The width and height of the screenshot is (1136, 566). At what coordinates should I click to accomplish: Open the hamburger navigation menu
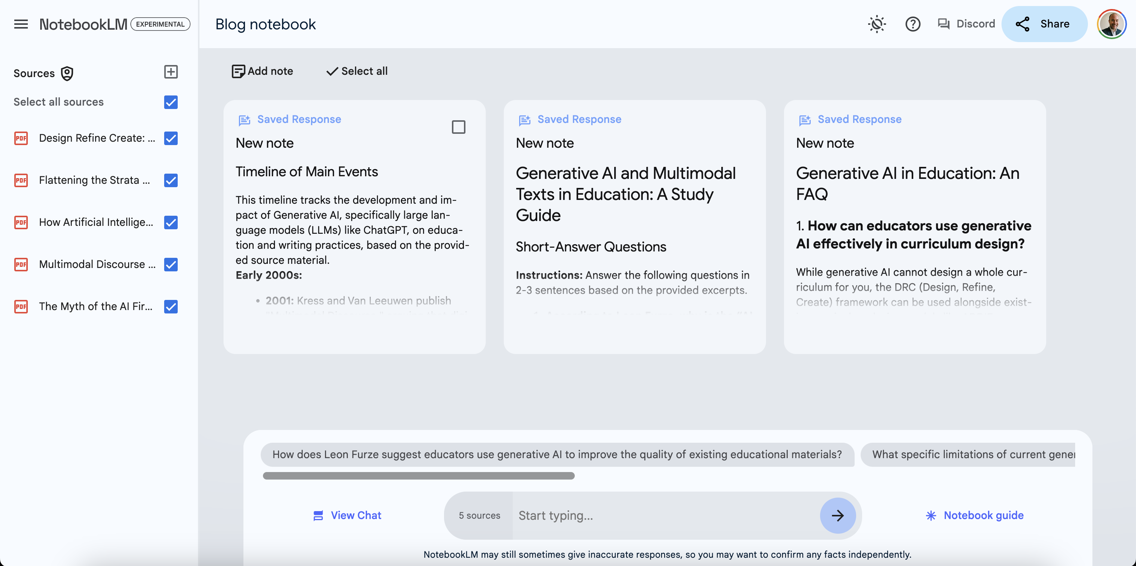(x=21, y=24)
